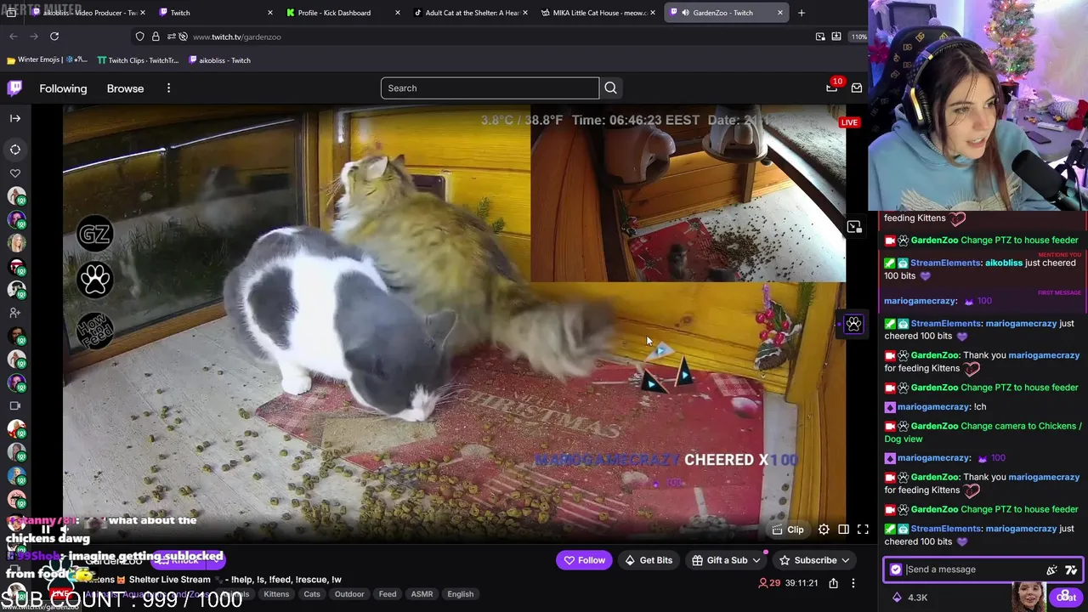
Task: Select the Feed tag
Action: click(388, 594)
